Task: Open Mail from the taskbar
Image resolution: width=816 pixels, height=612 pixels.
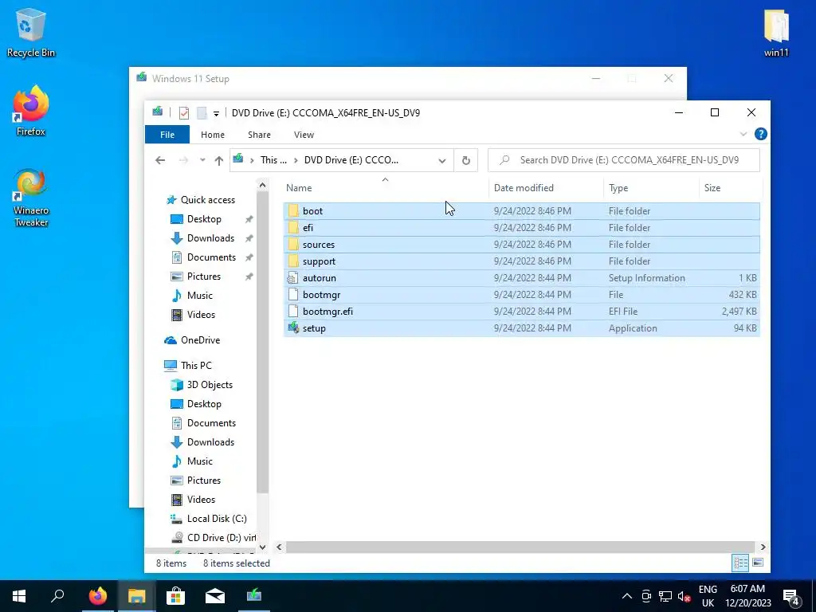Action: [x=214, y=596]
